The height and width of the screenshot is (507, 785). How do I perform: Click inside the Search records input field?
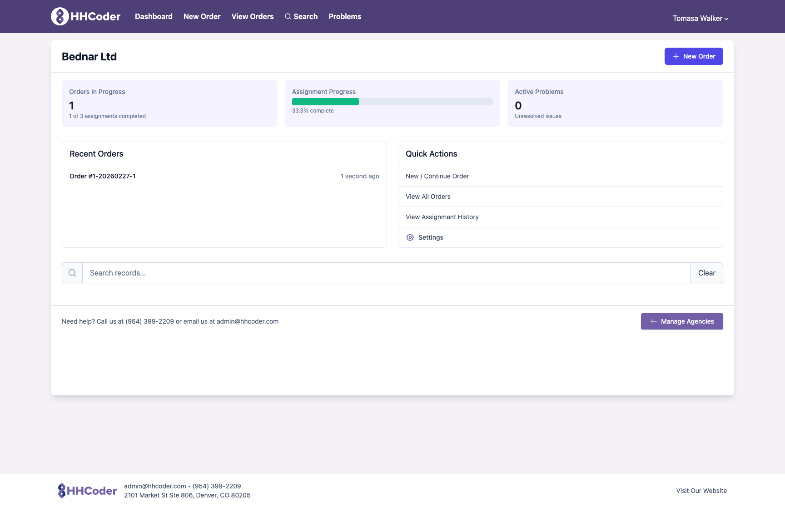pyautogui.click(x=273, y=272)
